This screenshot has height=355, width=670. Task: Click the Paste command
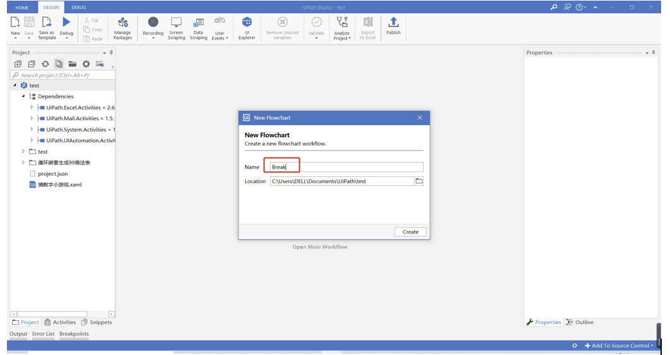pos(93,39)
